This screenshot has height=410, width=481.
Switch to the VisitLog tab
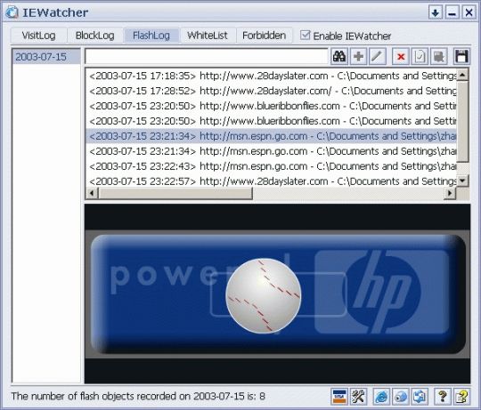(38, 36)
